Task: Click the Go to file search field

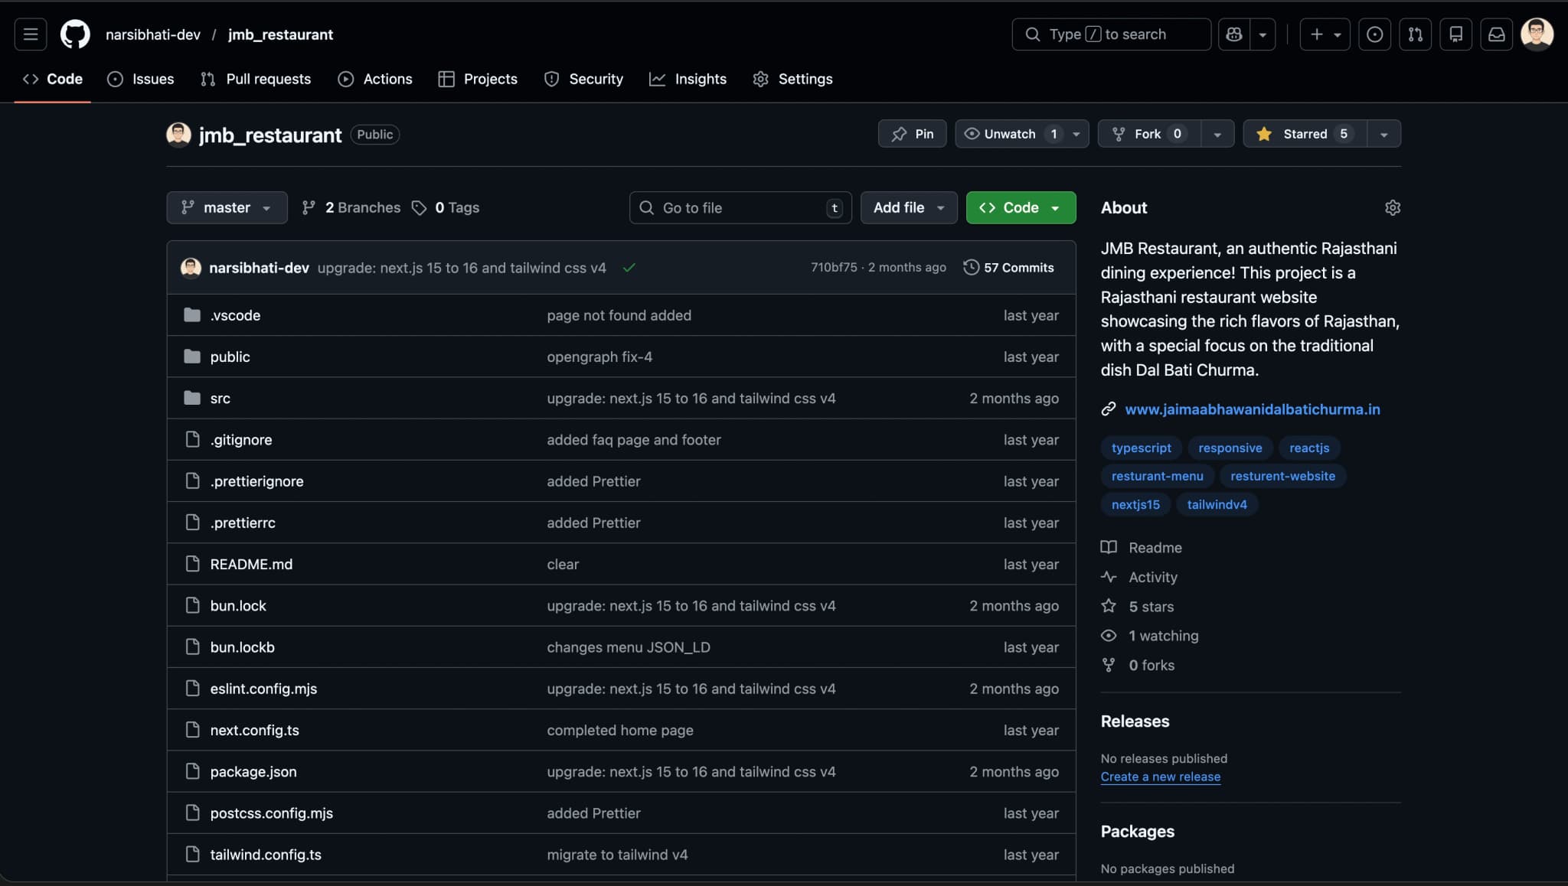Action: point(740,207)
